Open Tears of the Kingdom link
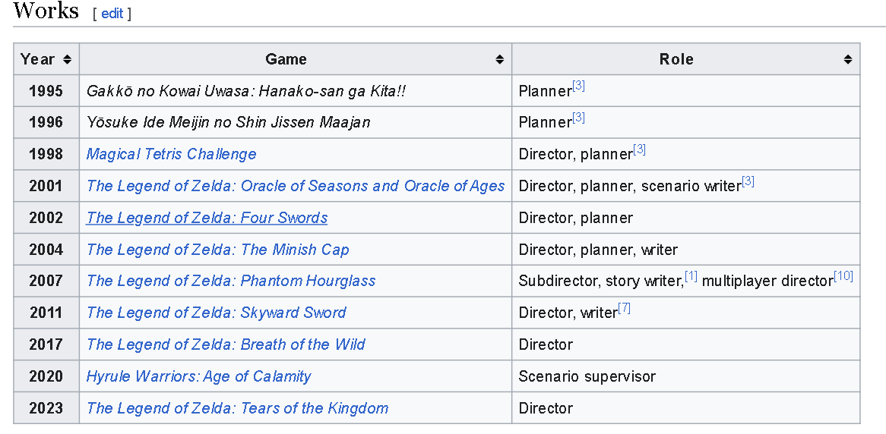Viewport: 886px width, 434px height. click(x=237, y=408)
